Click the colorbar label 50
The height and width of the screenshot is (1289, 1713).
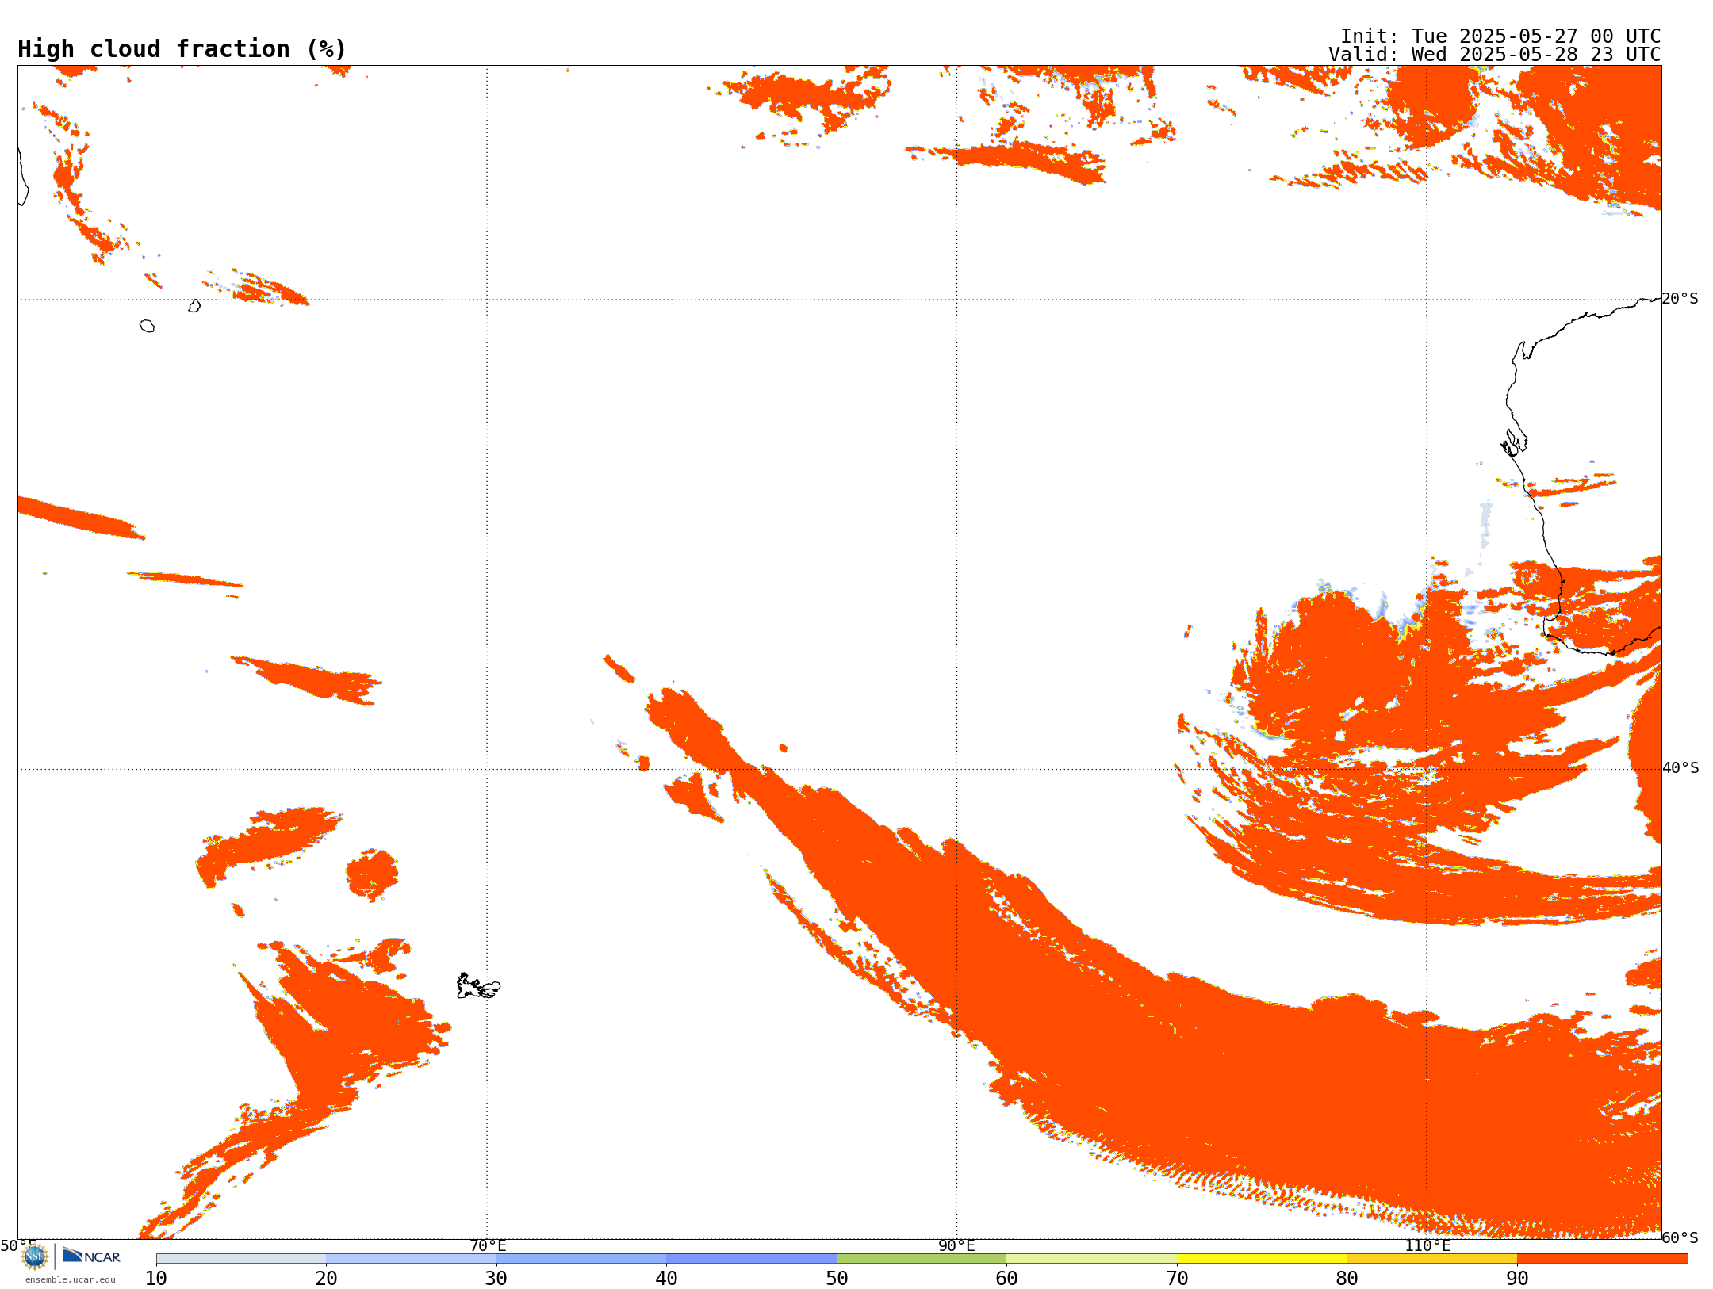click(x=837, y=1278)
